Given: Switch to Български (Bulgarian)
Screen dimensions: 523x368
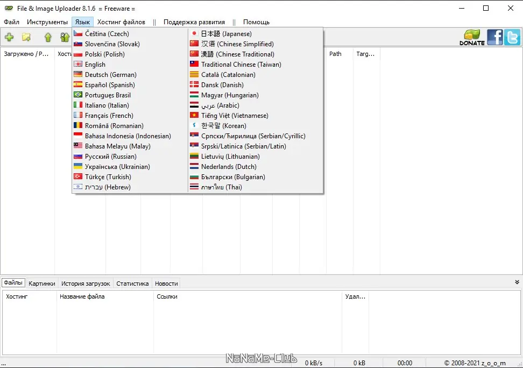Looking at the screenshot, I should (x=256, y=177).
